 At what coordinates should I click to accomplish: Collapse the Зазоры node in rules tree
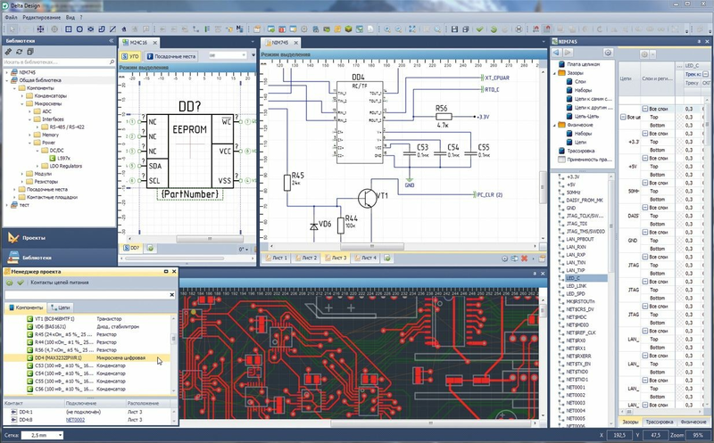pos(554,73)
